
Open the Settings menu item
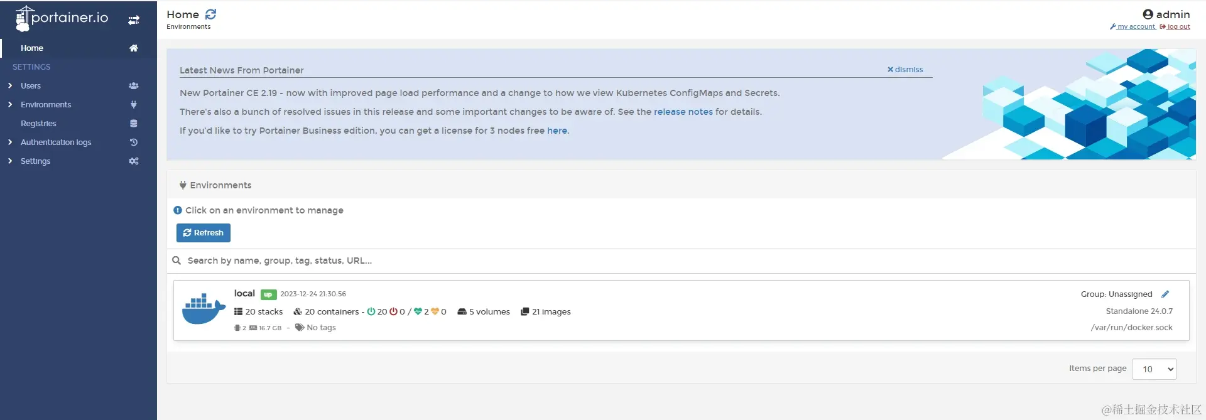click(79, 161)
